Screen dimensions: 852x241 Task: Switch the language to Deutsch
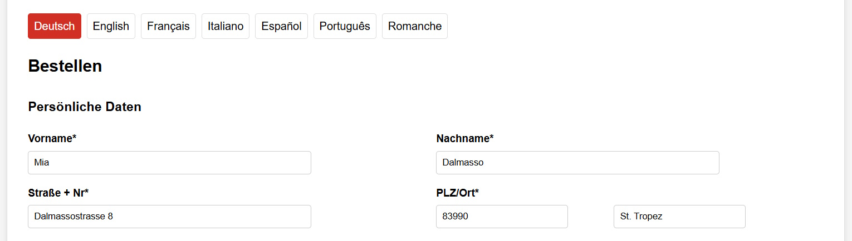(x=55, y=26)
